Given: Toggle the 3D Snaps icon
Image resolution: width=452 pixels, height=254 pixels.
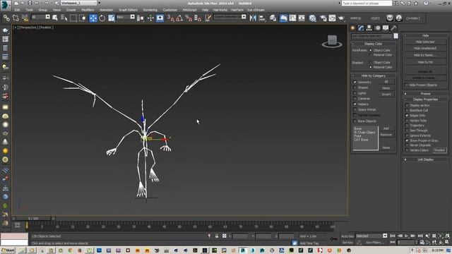Looking at the screenshot, I should [171, 18].
